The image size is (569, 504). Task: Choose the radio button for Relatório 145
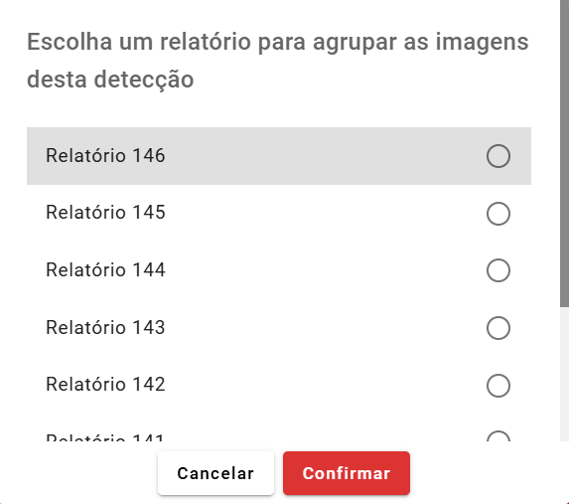tap(498, 214)
